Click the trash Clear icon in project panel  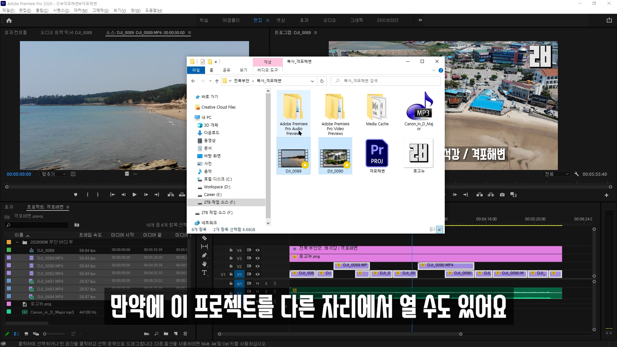tap(185, 334)
